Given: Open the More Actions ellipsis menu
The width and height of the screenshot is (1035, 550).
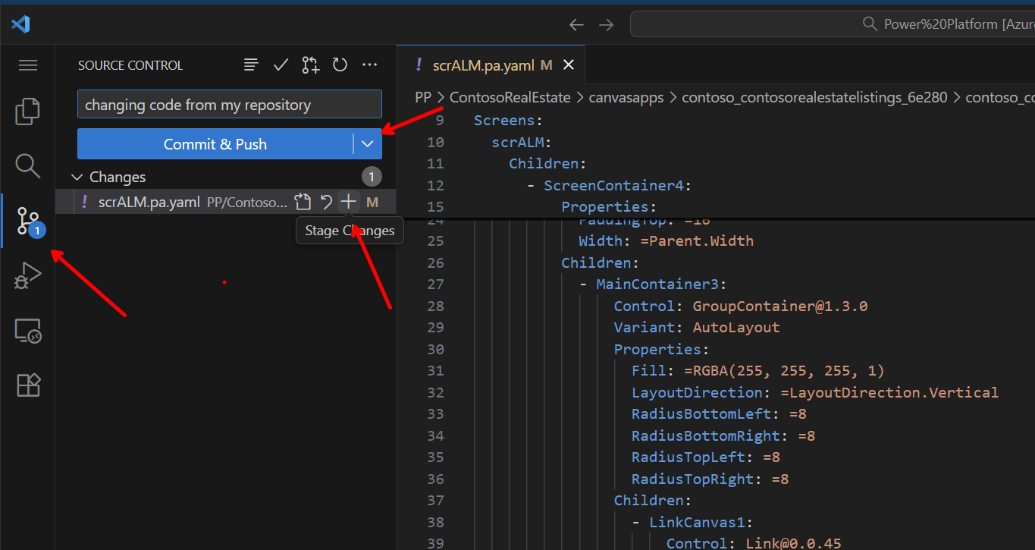Looking at the screenshot, I should (369, 64).
